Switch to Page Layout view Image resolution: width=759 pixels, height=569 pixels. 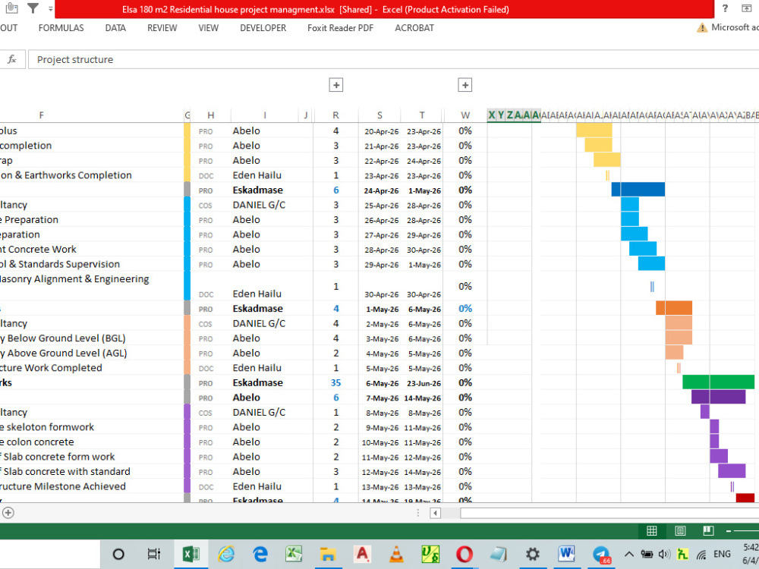pos(680,531)
